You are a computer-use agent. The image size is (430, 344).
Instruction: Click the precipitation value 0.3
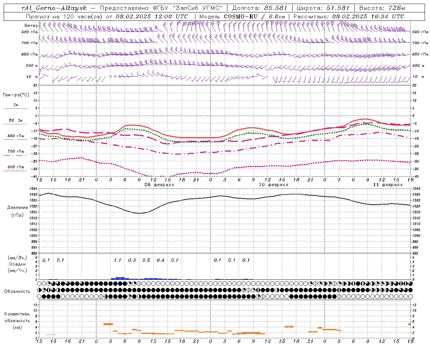pyautogui.click(x=132, y=260)
